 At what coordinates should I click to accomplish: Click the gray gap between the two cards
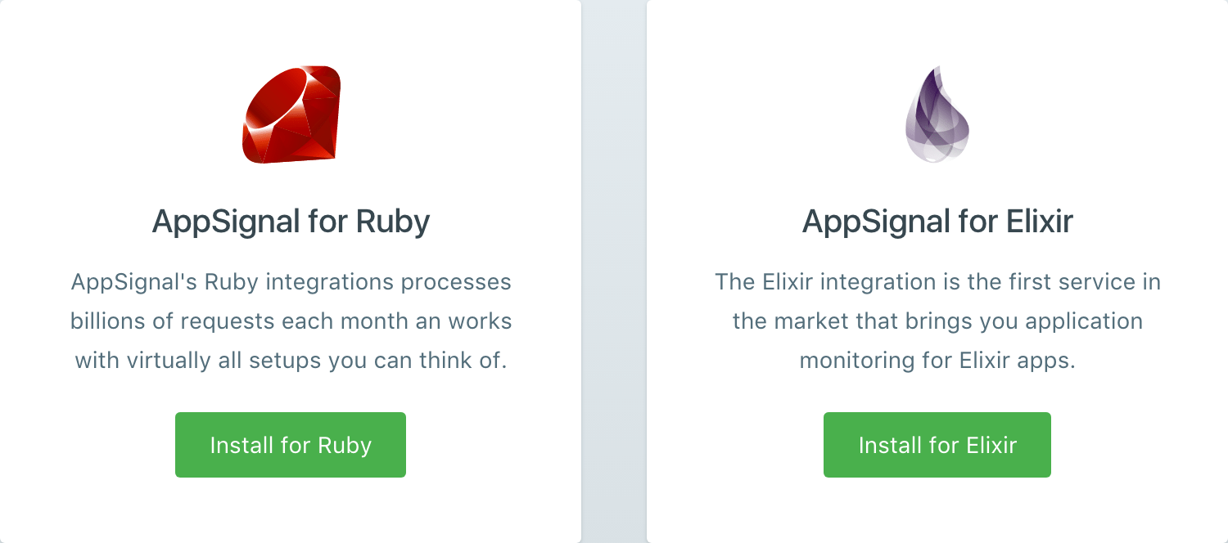(614, 271)
